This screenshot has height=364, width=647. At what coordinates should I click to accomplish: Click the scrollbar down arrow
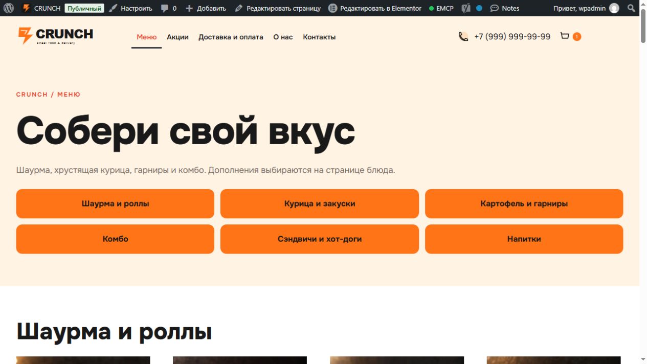pos(643,359)
